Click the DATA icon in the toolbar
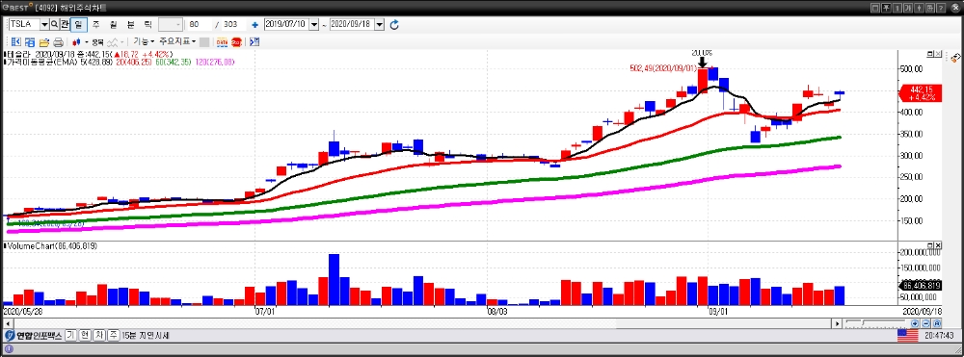Viewport: 964px width, 357px height. click(222, 41)
